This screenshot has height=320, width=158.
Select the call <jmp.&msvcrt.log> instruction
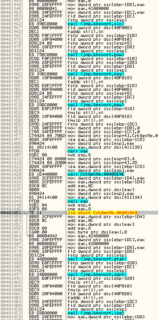coord(96,313)
